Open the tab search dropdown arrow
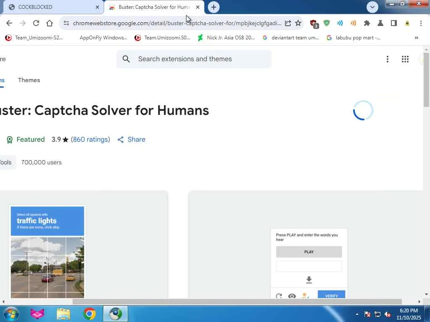This screenshot has width=430, height=322. coord(372,7)
